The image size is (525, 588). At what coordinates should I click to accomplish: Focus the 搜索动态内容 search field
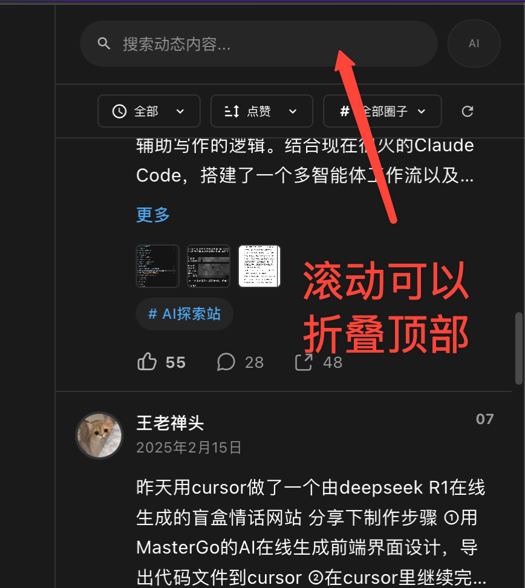point(259,44)
